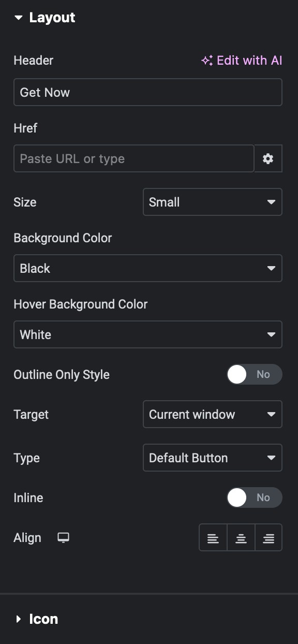Click the Href URL input field
Viewport: 298px width, 644px height.
coord(134,158)
